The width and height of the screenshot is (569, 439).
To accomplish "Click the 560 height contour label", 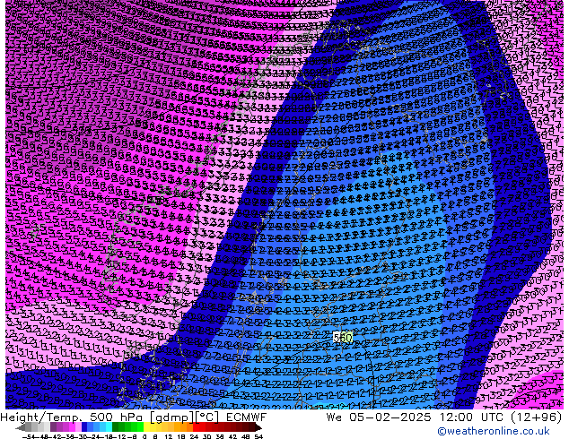I will coord(343,338).
